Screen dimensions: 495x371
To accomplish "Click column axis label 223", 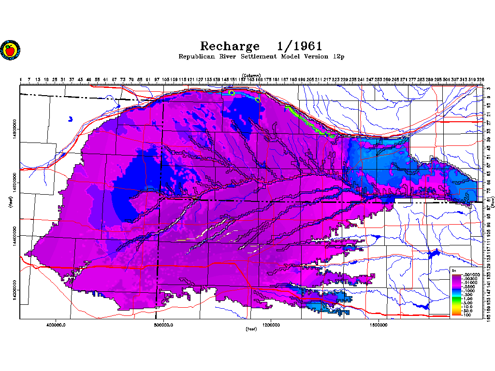I will click(335, 80).
